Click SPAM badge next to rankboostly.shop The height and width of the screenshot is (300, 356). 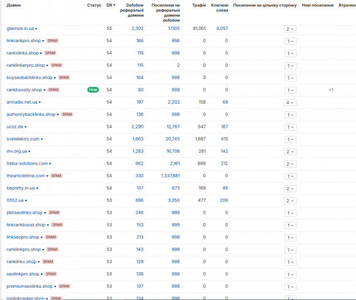(x=53, y=90)
